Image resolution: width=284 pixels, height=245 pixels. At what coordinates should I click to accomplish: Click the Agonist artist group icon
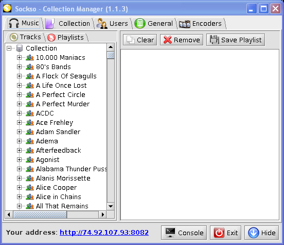[30, 160]
